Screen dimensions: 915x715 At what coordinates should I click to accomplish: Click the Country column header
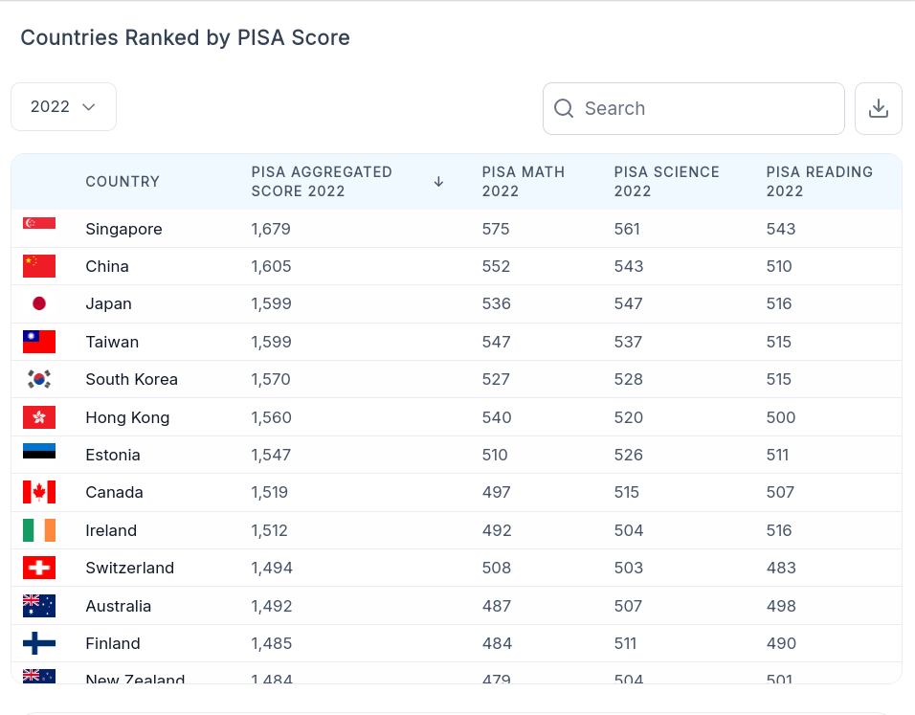pyautogui.click(x=123, y=182)
